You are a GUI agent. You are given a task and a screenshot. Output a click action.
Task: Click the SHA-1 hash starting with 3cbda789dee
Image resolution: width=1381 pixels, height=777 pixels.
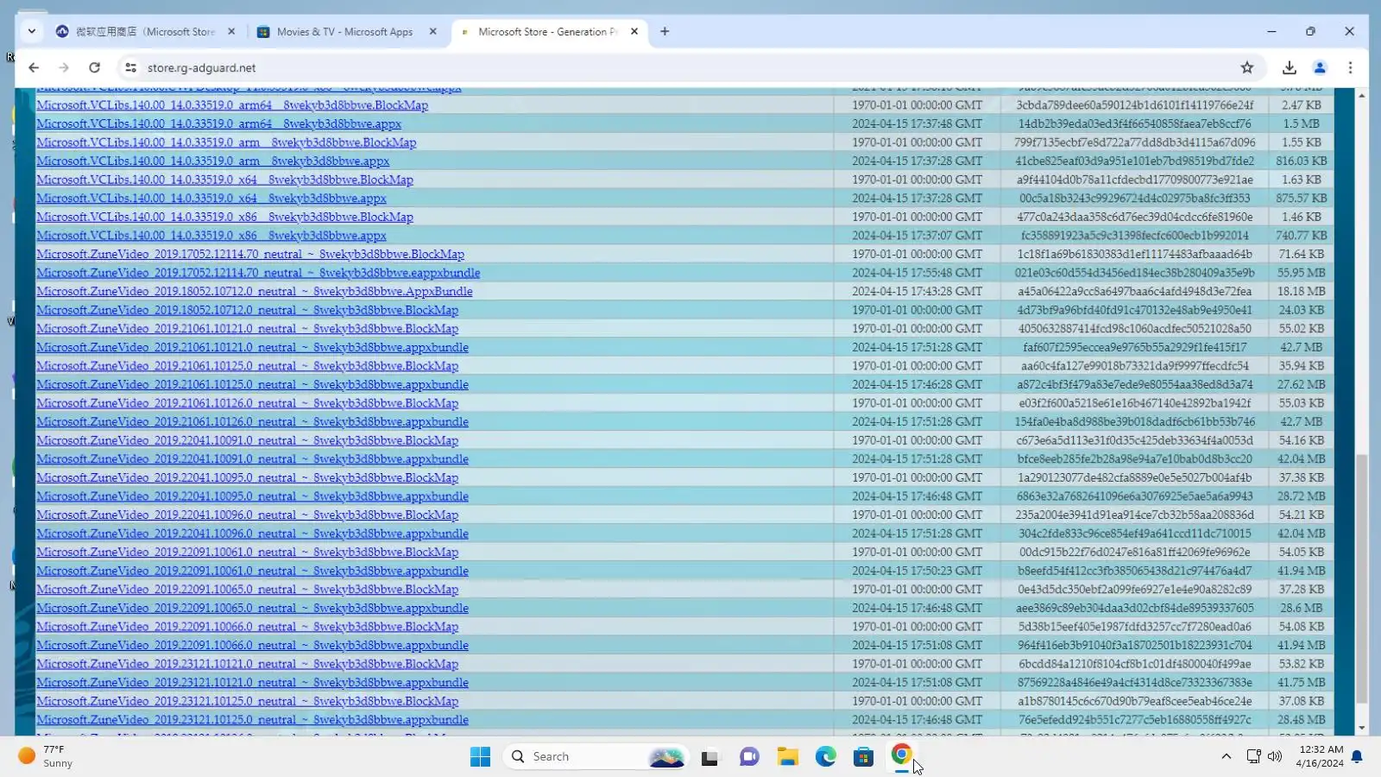coord(1134,105)
